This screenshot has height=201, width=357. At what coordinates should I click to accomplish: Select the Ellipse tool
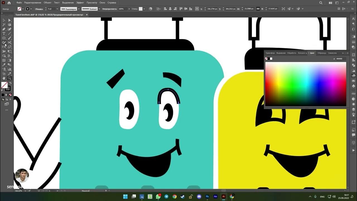pyautogui.click(x=4, y=38)
